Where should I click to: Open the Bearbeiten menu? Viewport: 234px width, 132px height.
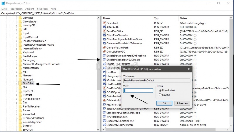16,9
